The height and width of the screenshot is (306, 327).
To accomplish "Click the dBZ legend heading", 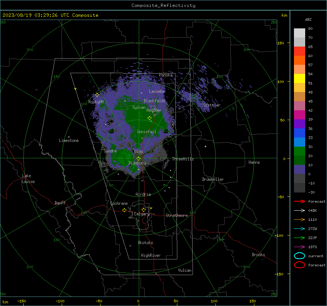I will click(308, 19).
